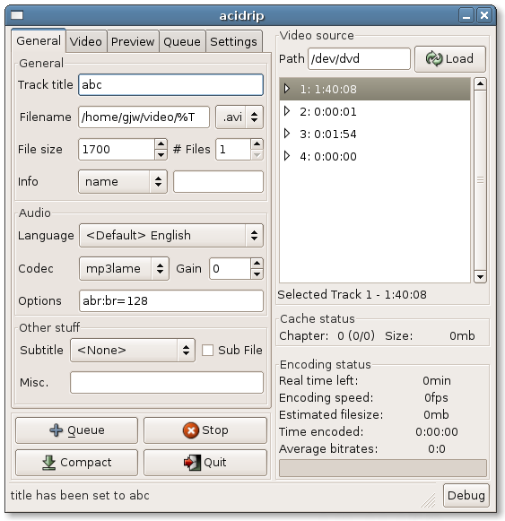Click the Quit door icon

tap(193, 463)
